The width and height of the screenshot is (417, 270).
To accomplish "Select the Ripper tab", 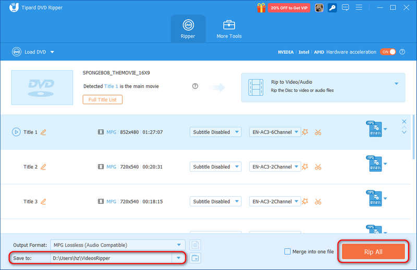I will [x=188, y=29].
